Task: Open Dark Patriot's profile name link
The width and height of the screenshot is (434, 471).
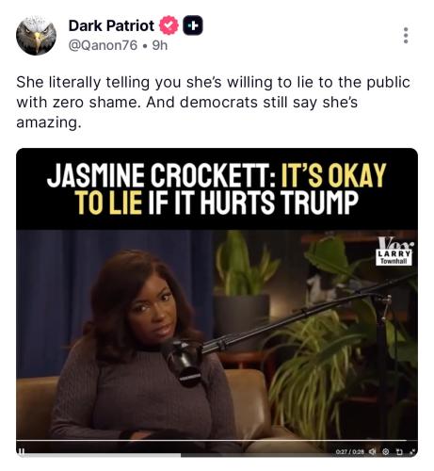Action: [111, 25]
